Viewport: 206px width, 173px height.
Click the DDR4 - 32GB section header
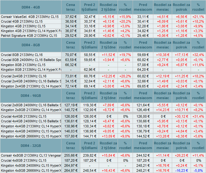(31, 146)
